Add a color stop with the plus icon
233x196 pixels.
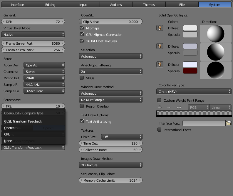tap(160, 107)
